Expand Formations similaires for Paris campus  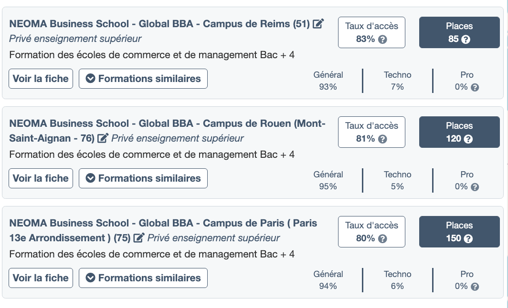click(143, 278)
